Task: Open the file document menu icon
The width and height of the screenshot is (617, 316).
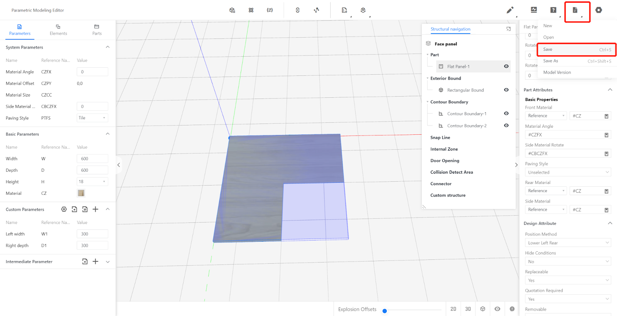Action: [575, 10]
